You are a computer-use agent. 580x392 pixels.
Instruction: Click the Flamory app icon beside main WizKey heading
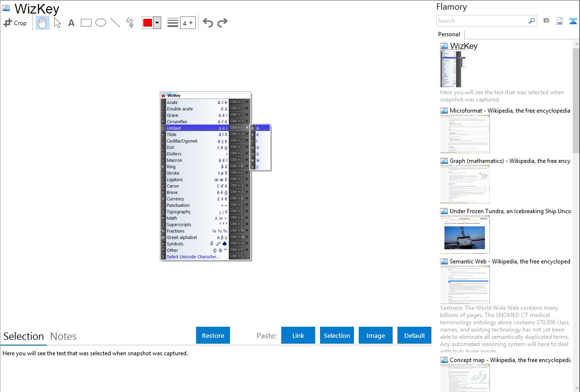point(6,8)
